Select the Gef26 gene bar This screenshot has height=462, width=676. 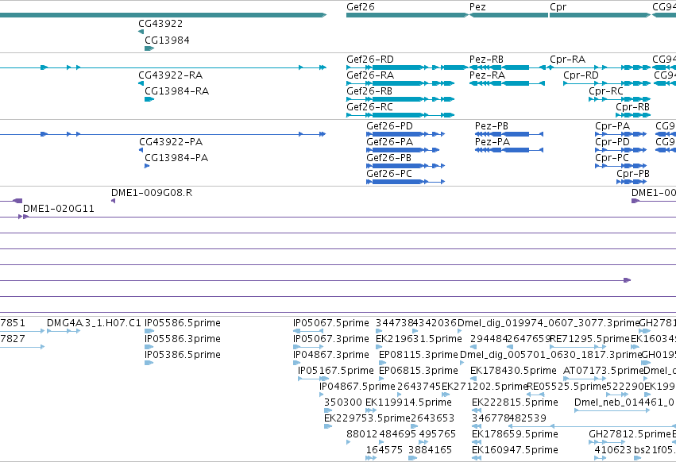tap(407, 15)
